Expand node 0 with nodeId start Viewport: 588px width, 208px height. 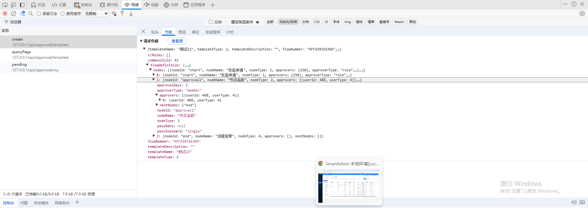(154, 75)
